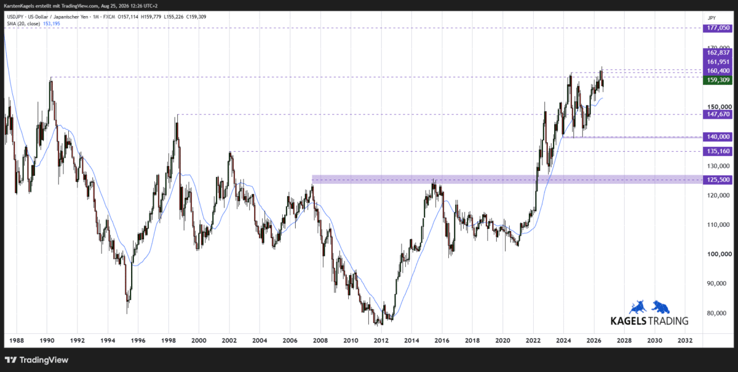Screen dimensions: 738x372
Task: Select the 140,000 price level label
Action: [718, 137]
